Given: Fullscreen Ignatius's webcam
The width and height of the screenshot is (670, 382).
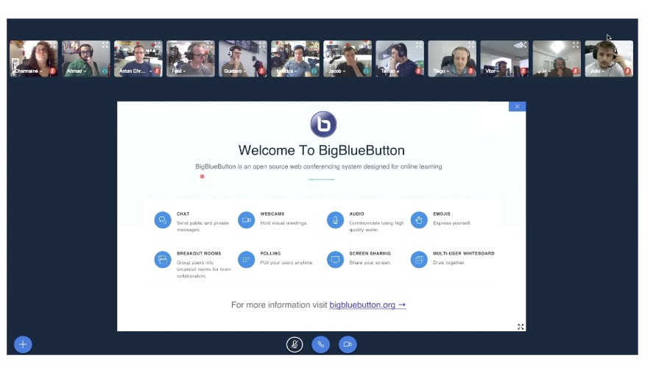Looking at the screenshot, I should [314, 45].
